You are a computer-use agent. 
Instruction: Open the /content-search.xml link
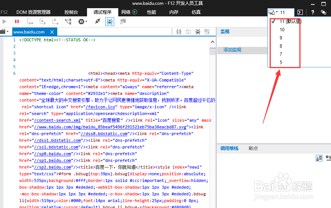(x=57, y=120)
